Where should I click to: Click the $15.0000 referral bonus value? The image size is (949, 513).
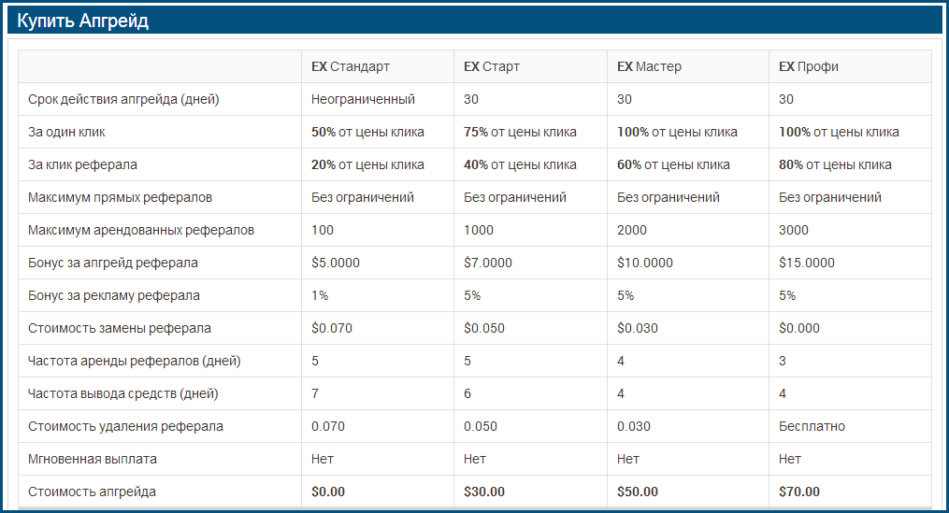coord(807,263)
